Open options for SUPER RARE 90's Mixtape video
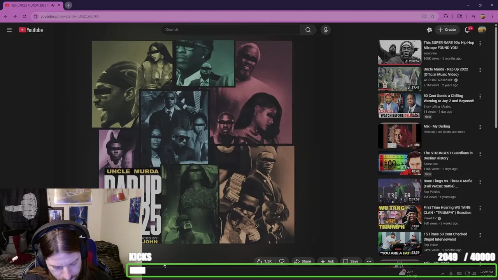Screen dimensions: 498x280 click(x=480, y=44)
